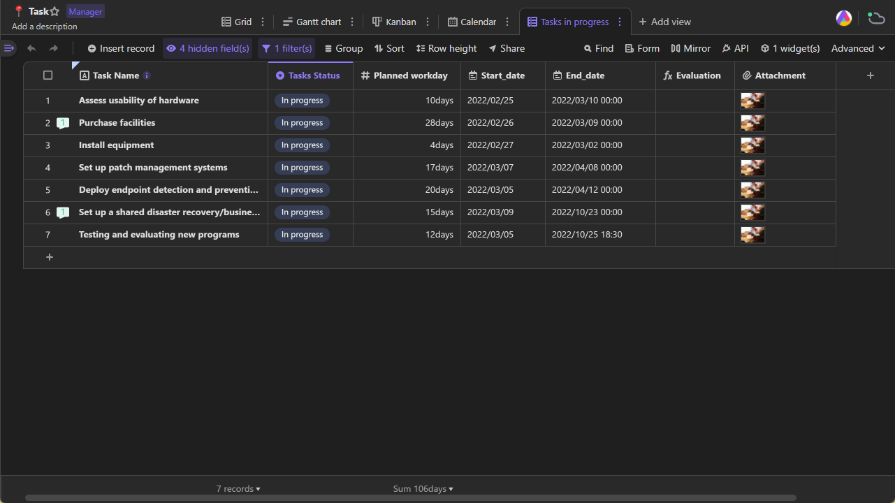The height and width of the screenshot is (503, 895).
Task: Open Grid view options menu
Action: 263,22
